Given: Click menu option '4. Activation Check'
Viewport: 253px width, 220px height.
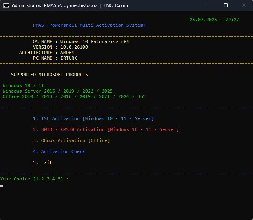Looking at the screenshot, I should 59,151.
